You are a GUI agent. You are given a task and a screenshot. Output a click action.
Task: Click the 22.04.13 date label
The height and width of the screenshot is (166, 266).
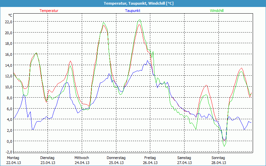coord(14,163)
